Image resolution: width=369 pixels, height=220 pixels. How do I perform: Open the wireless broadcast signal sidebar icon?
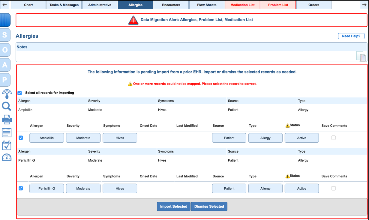click(7, 94)
